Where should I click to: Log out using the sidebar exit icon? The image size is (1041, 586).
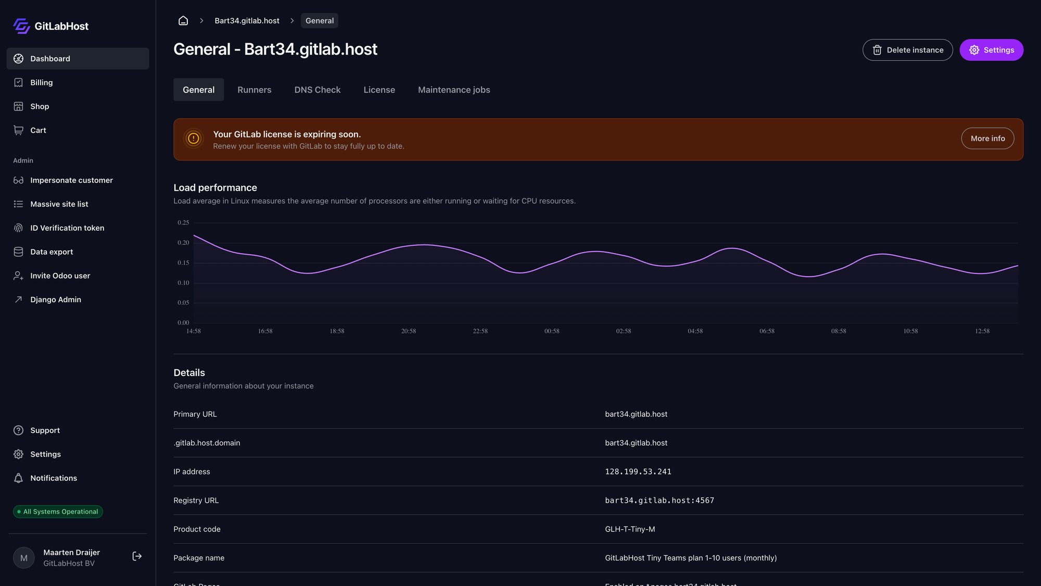137,556
